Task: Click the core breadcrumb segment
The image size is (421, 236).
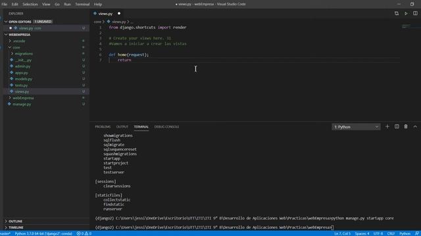Action: 97,22
